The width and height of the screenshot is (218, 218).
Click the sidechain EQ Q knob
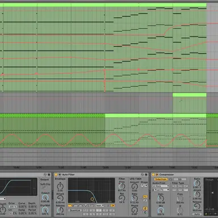coord(180,210)
